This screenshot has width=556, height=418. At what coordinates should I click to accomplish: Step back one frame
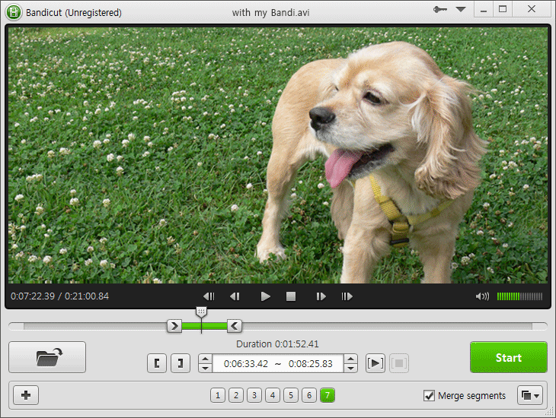click(x=235, y=296)
